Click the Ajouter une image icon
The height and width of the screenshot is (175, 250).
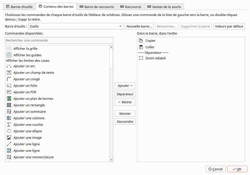[9, 137]
